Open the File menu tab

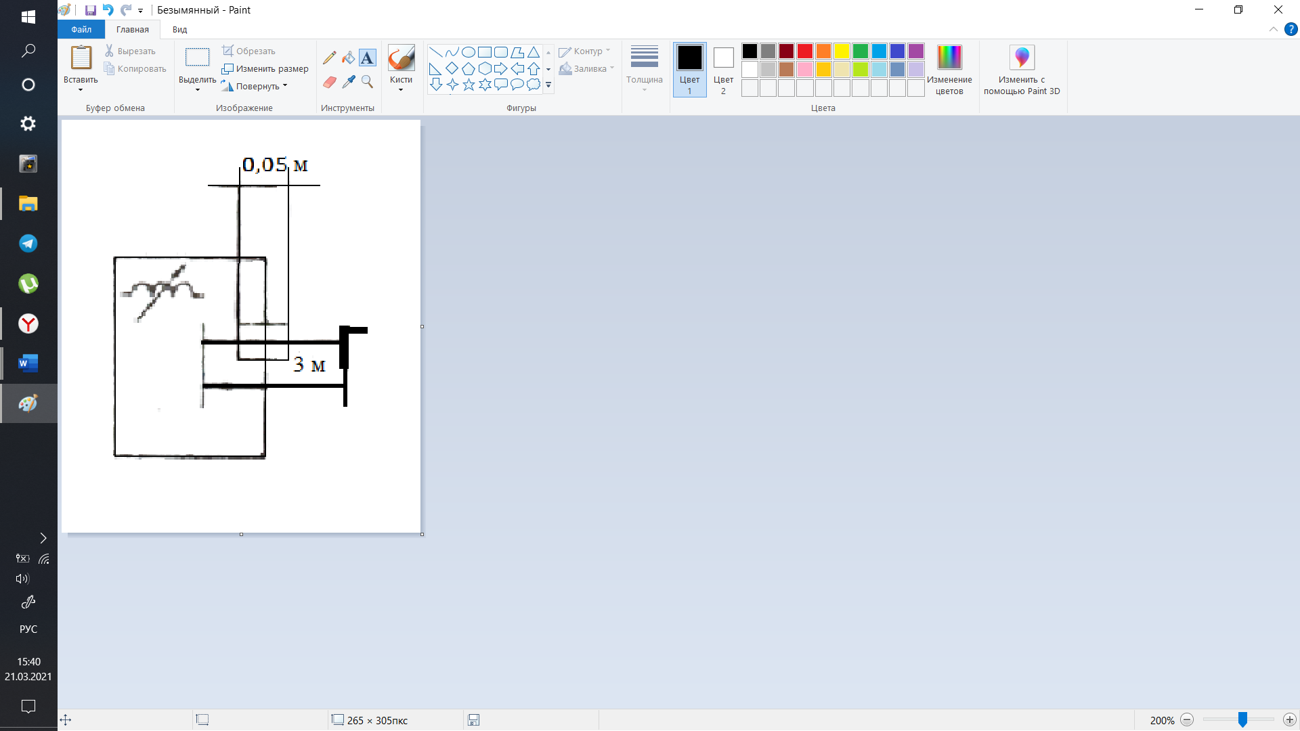point(81,29)
